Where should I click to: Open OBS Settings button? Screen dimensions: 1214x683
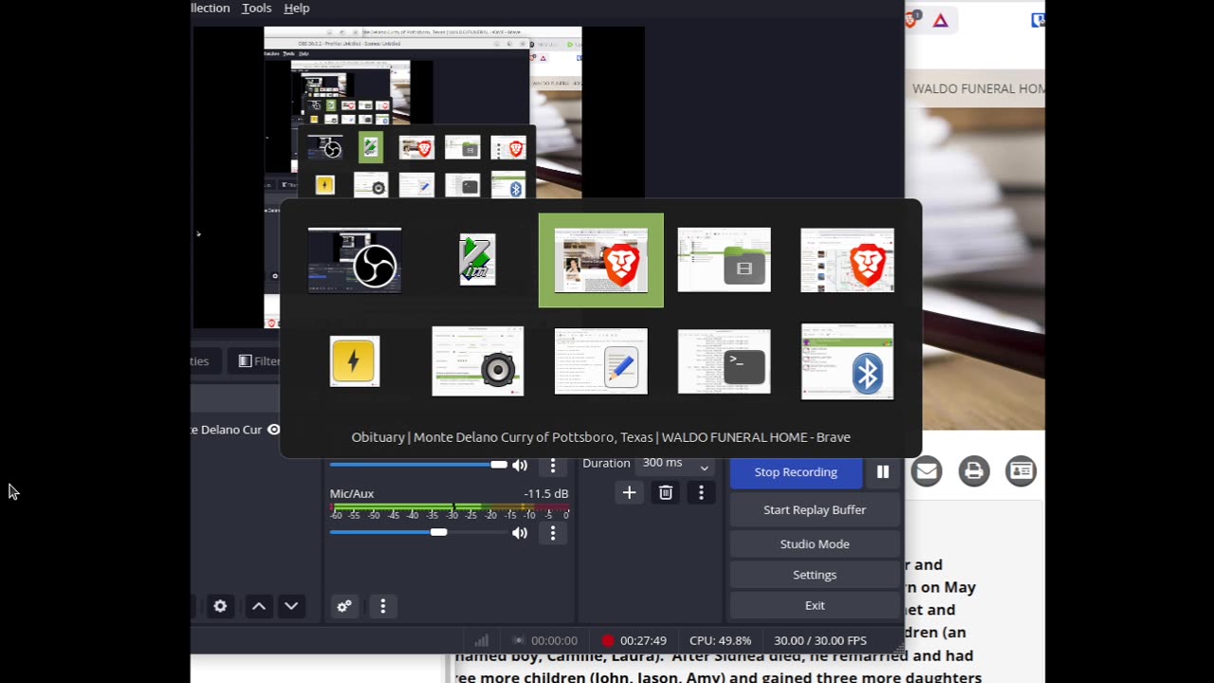click(x=815, y=575)
